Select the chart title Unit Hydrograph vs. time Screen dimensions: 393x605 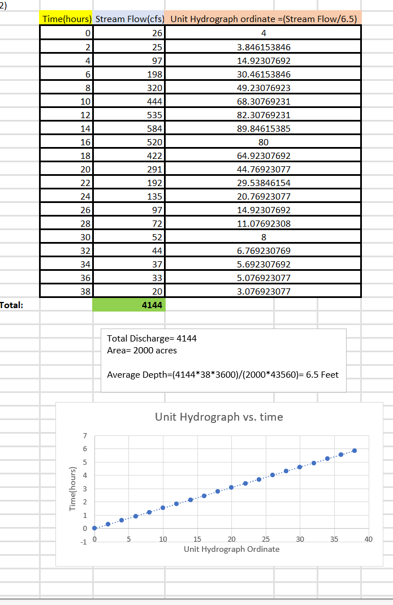[219, 417]
